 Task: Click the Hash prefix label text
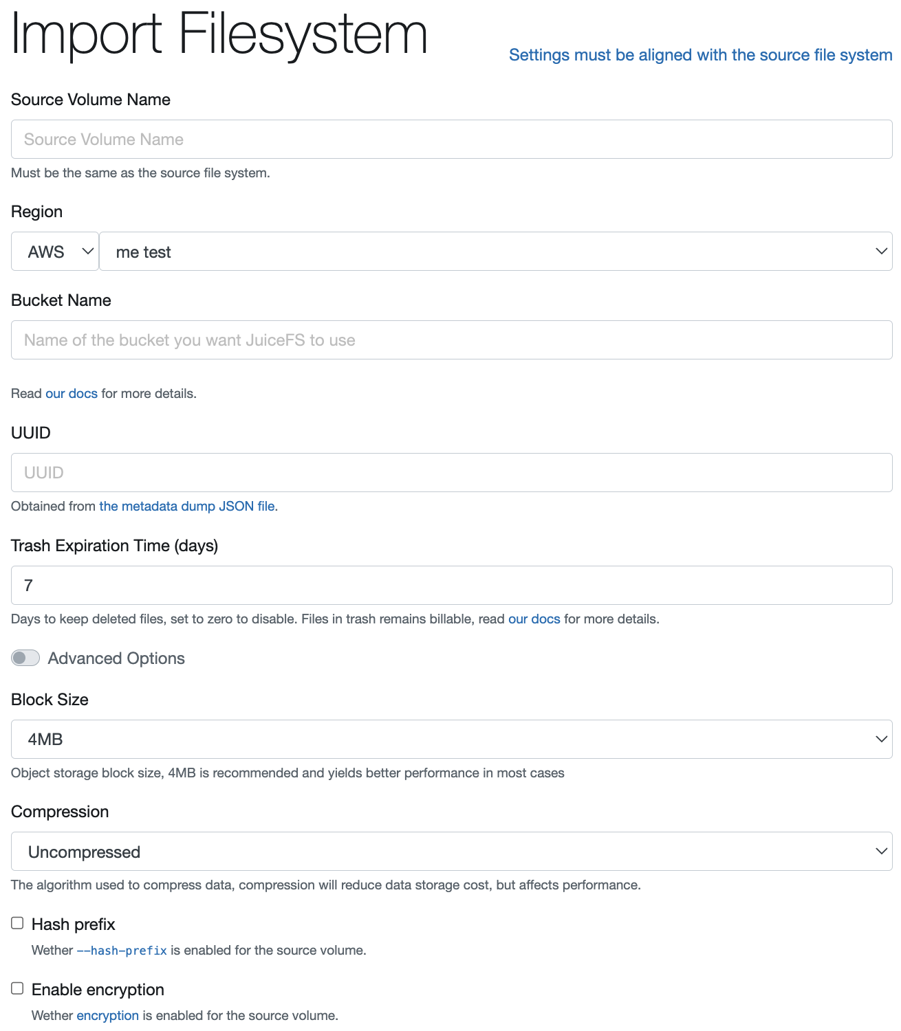[x=74, y=924]
